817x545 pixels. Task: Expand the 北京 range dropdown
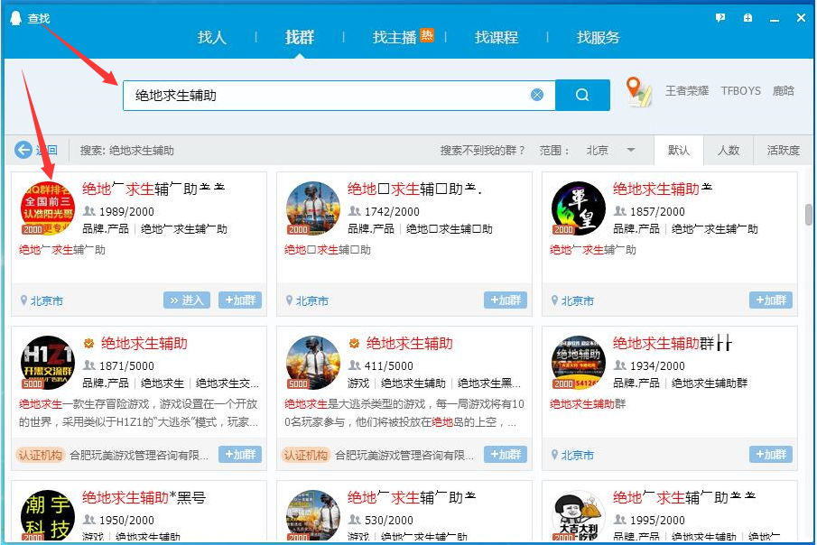click(631, 151)
